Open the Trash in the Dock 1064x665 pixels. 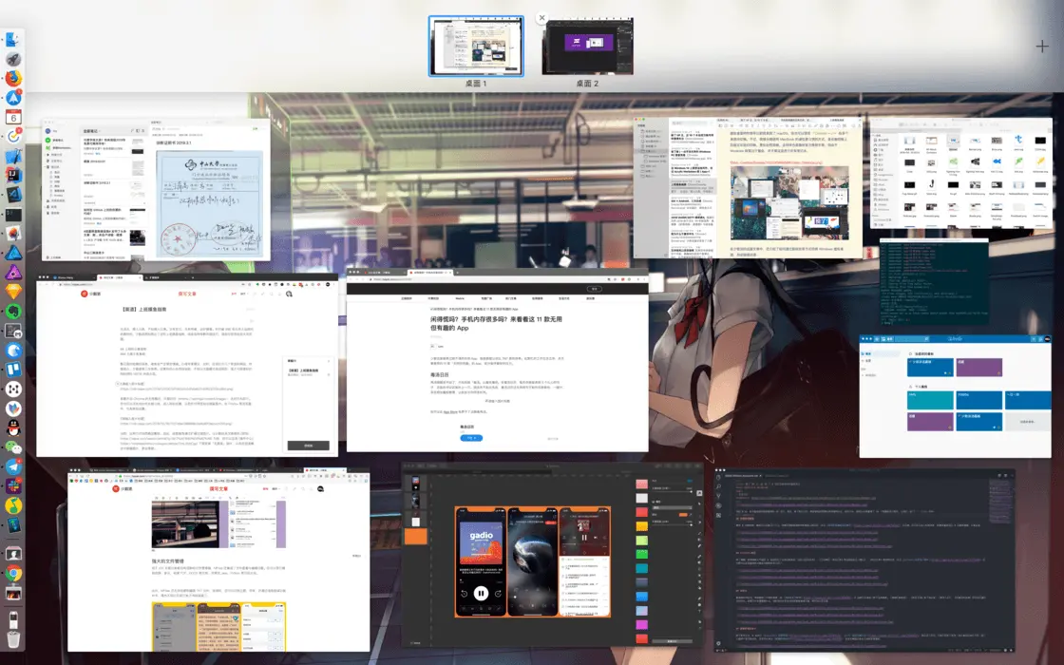(x=13, y=638)
